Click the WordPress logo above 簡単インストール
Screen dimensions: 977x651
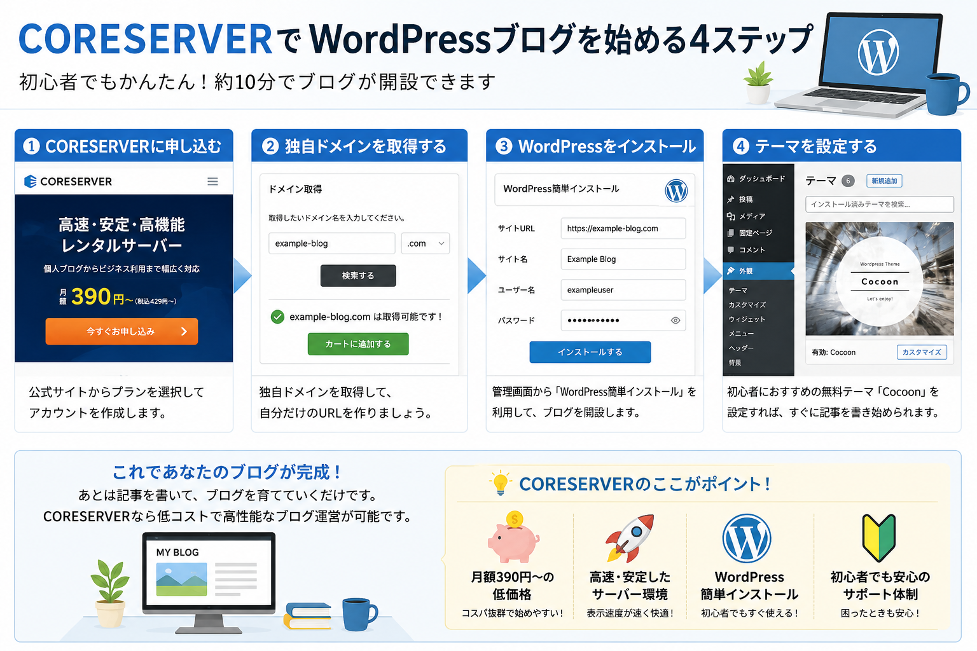point(747,538)
